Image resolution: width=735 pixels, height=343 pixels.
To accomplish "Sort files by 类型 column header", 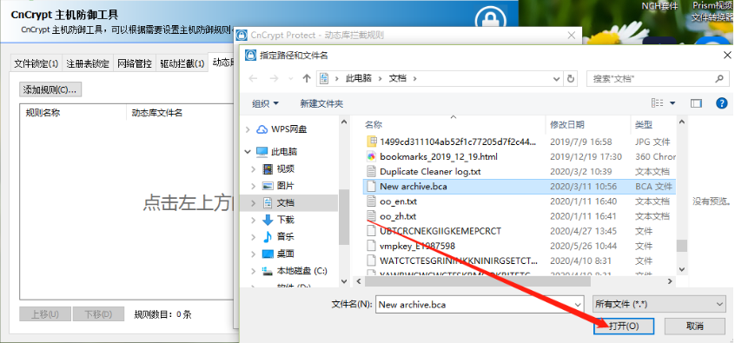I will 643,125.
